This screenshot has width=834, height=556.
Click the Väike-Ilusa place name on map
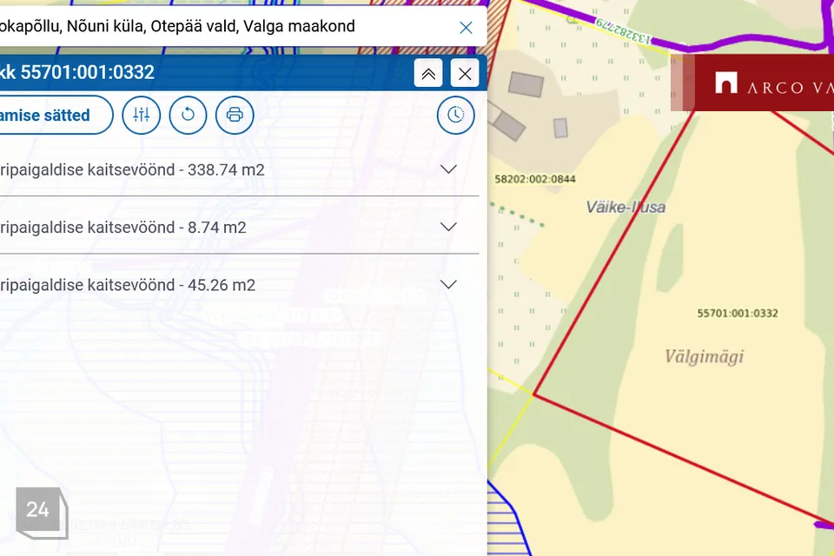625,207
